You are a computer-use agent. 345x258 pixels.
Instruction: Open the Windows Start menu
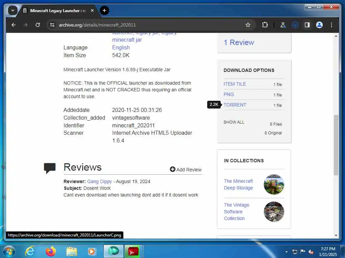[x=9, y=251]
